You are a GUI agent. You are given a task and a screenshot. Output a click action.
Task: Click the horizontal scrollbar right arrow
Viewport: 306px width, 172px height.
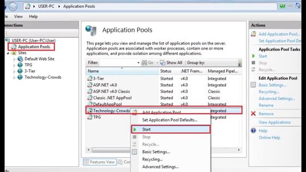(x=239, y=150)
